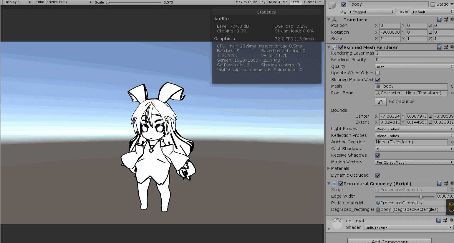Click the Procedural Geometry script icon
This screenshot has height=243, width=454.
tap(334, 183)
